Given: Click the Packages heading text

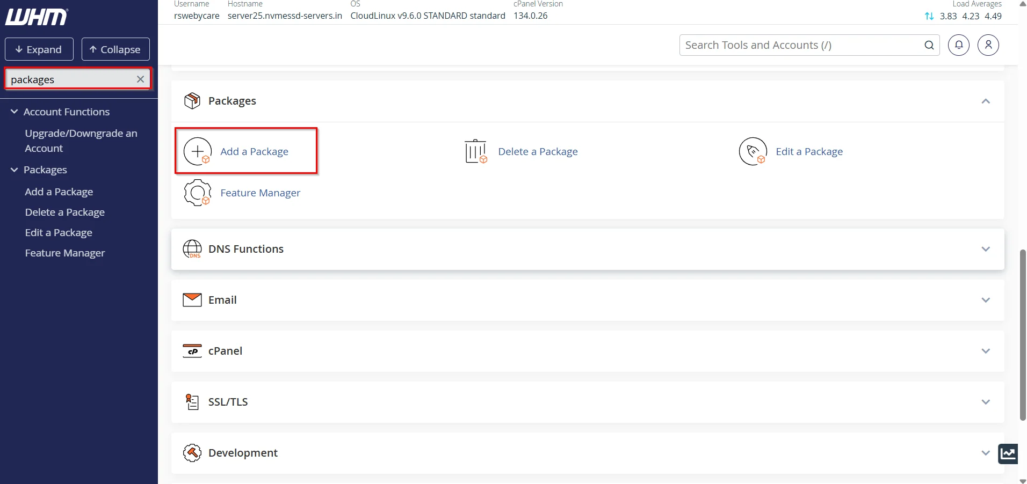Looking at the screenshot, I should [x=232, y=101].
